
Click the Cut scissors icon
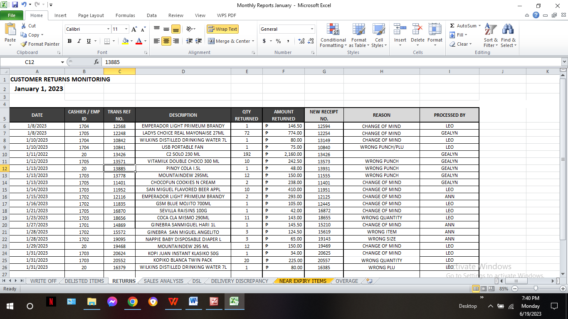pos(24,26)
